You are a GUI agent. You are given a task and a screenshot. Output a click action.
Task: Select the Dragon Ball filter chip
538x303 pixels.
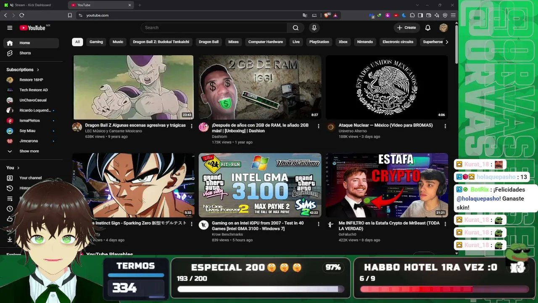click(208, 42)
